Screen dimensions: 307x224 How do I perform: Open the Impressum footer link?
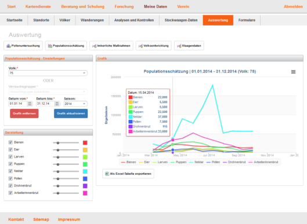click(x=69, y=219)
